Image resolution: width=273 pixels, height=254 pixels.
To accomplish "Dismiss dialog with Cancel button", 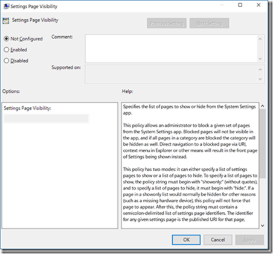I will 218,240.
